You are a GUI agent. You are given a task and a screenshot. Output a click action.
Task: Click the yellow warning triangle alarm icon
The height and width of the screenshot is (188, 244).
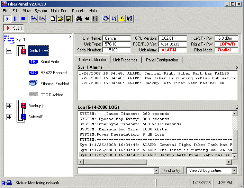click(122, 19)
